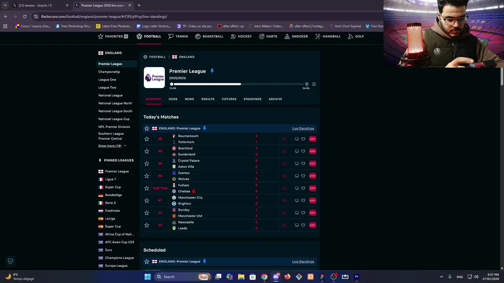Open Free Photoshop Bru... bookmark
Viewport: 504px width, 283px height.
[73, 26]
